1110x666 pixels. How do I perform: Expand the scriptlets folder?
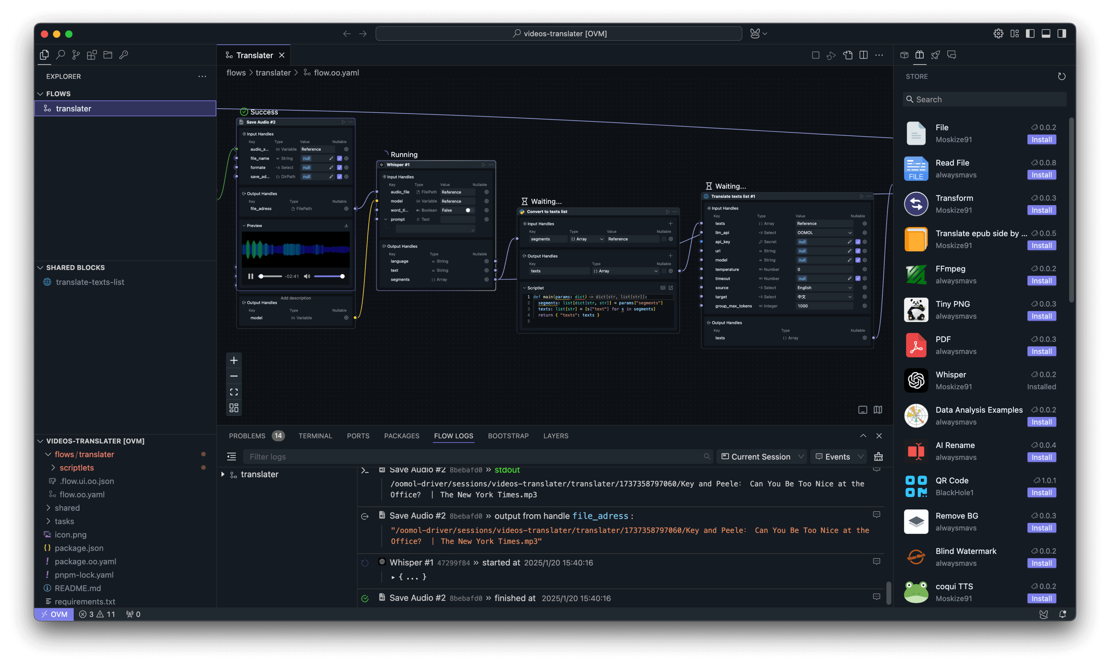(76, 468)
